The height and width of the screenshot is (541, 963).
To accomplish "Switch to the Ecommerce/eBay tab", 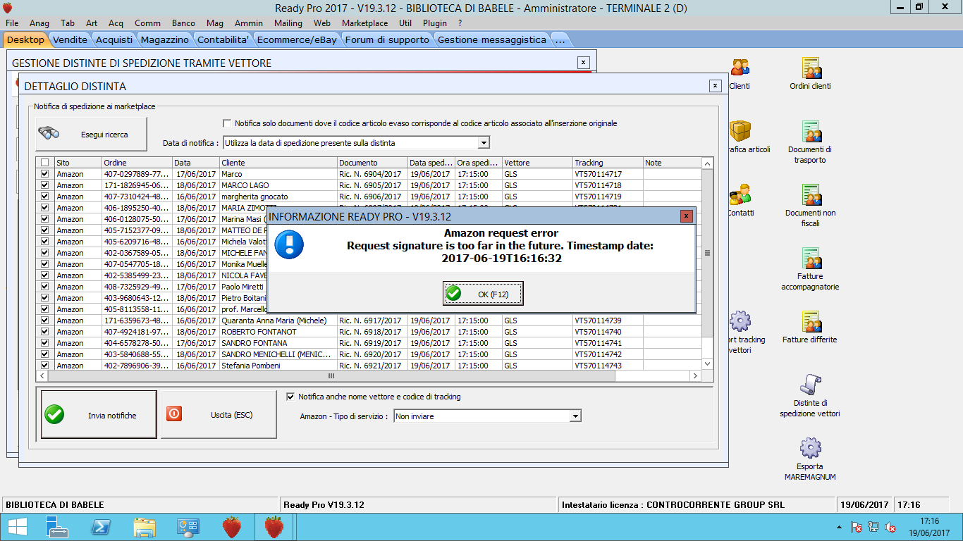I will point(297,39).
